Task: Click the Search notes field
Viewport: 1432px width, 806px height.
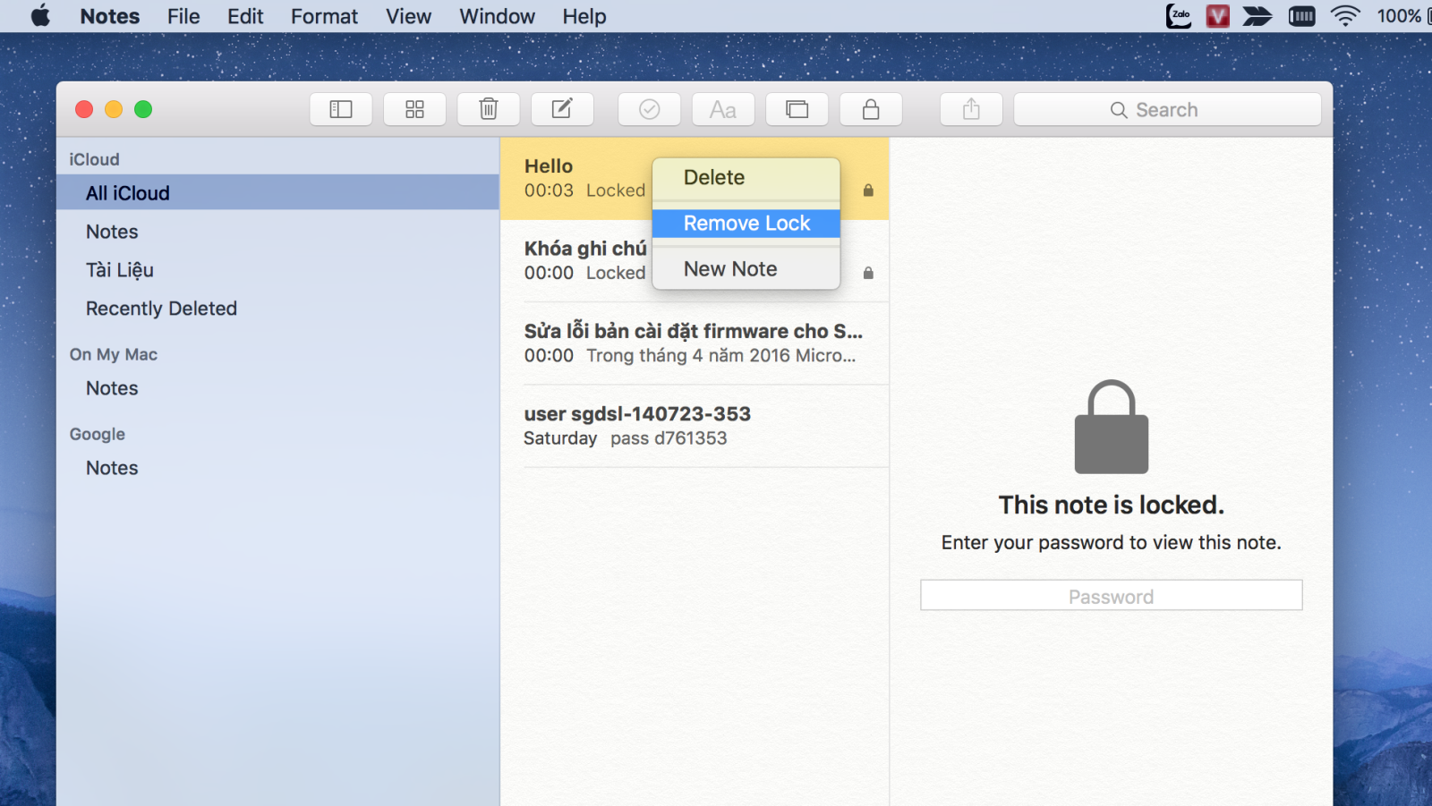Action: pyautogui.click(x=1167, y=109)
